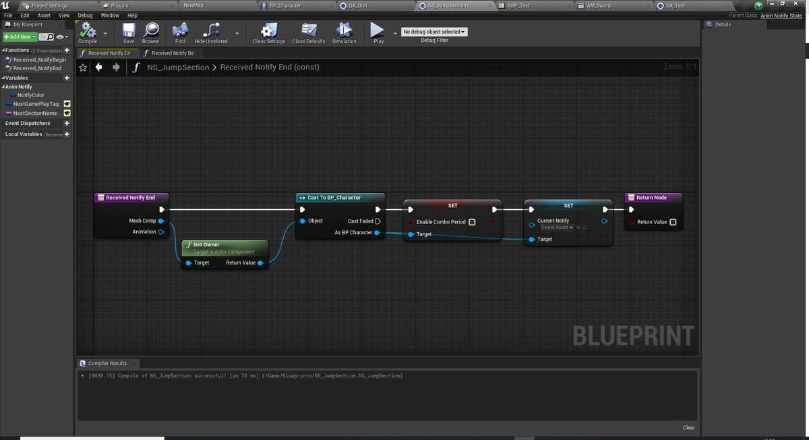Image resolution: width=809 pixels, height=440 pixels.
Task: Open view options eye dropdown
Action: click(x=62, y=36)
